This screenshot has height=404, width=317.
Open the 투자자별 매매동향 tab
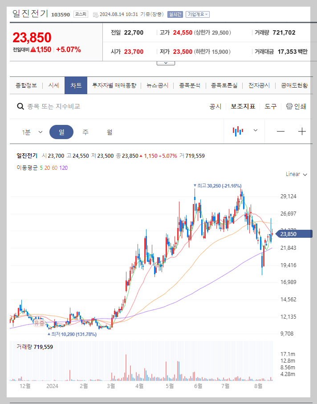(x=114, y=85)
